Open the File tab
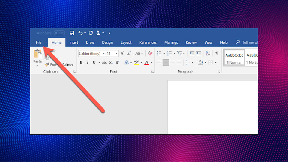The width and height of the screenshot is (288, 162). [39, 42]
